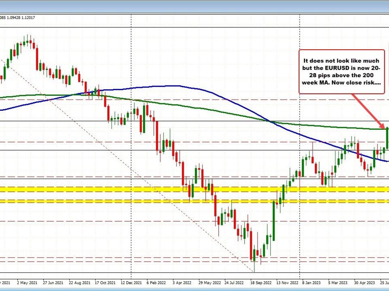The height and width of the screenshot is (291, 389).
Task: Click the '1.09428 1.12017' price readout
Action: [x=21, y=18]
